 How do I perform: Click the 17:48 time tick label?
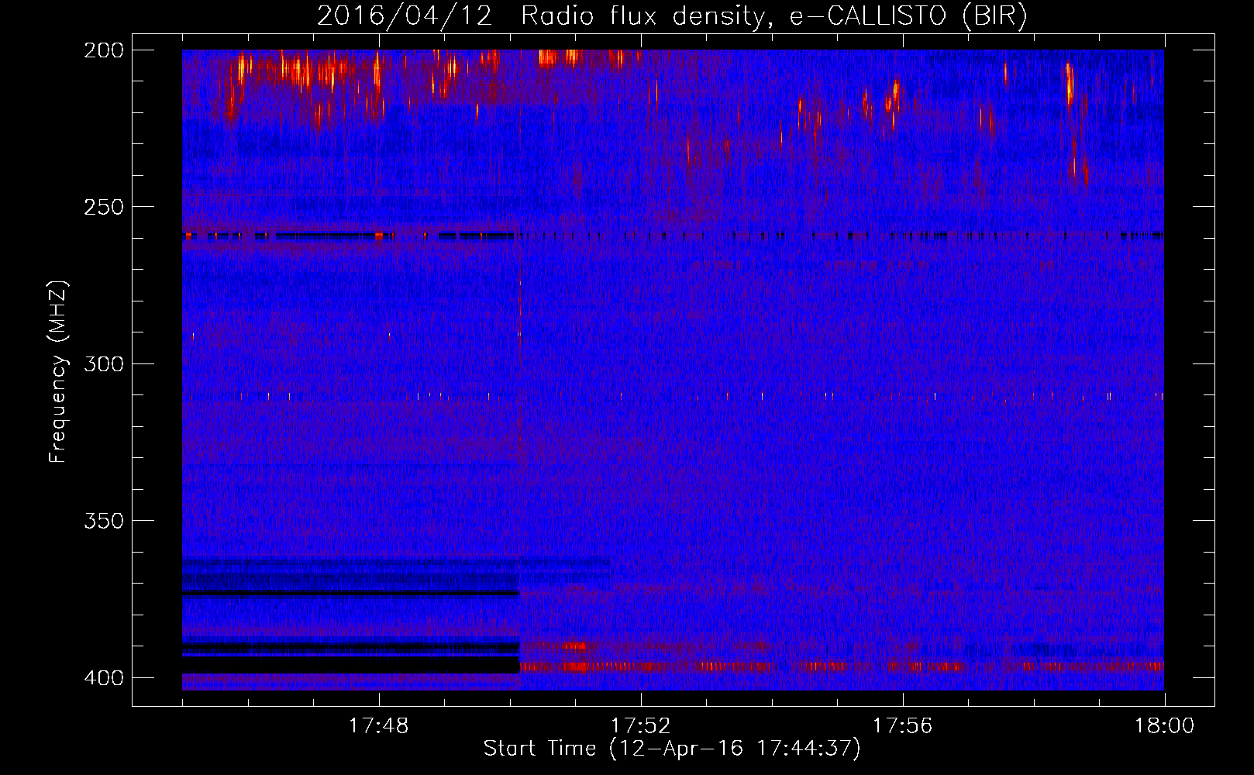(x=379, y=726)
